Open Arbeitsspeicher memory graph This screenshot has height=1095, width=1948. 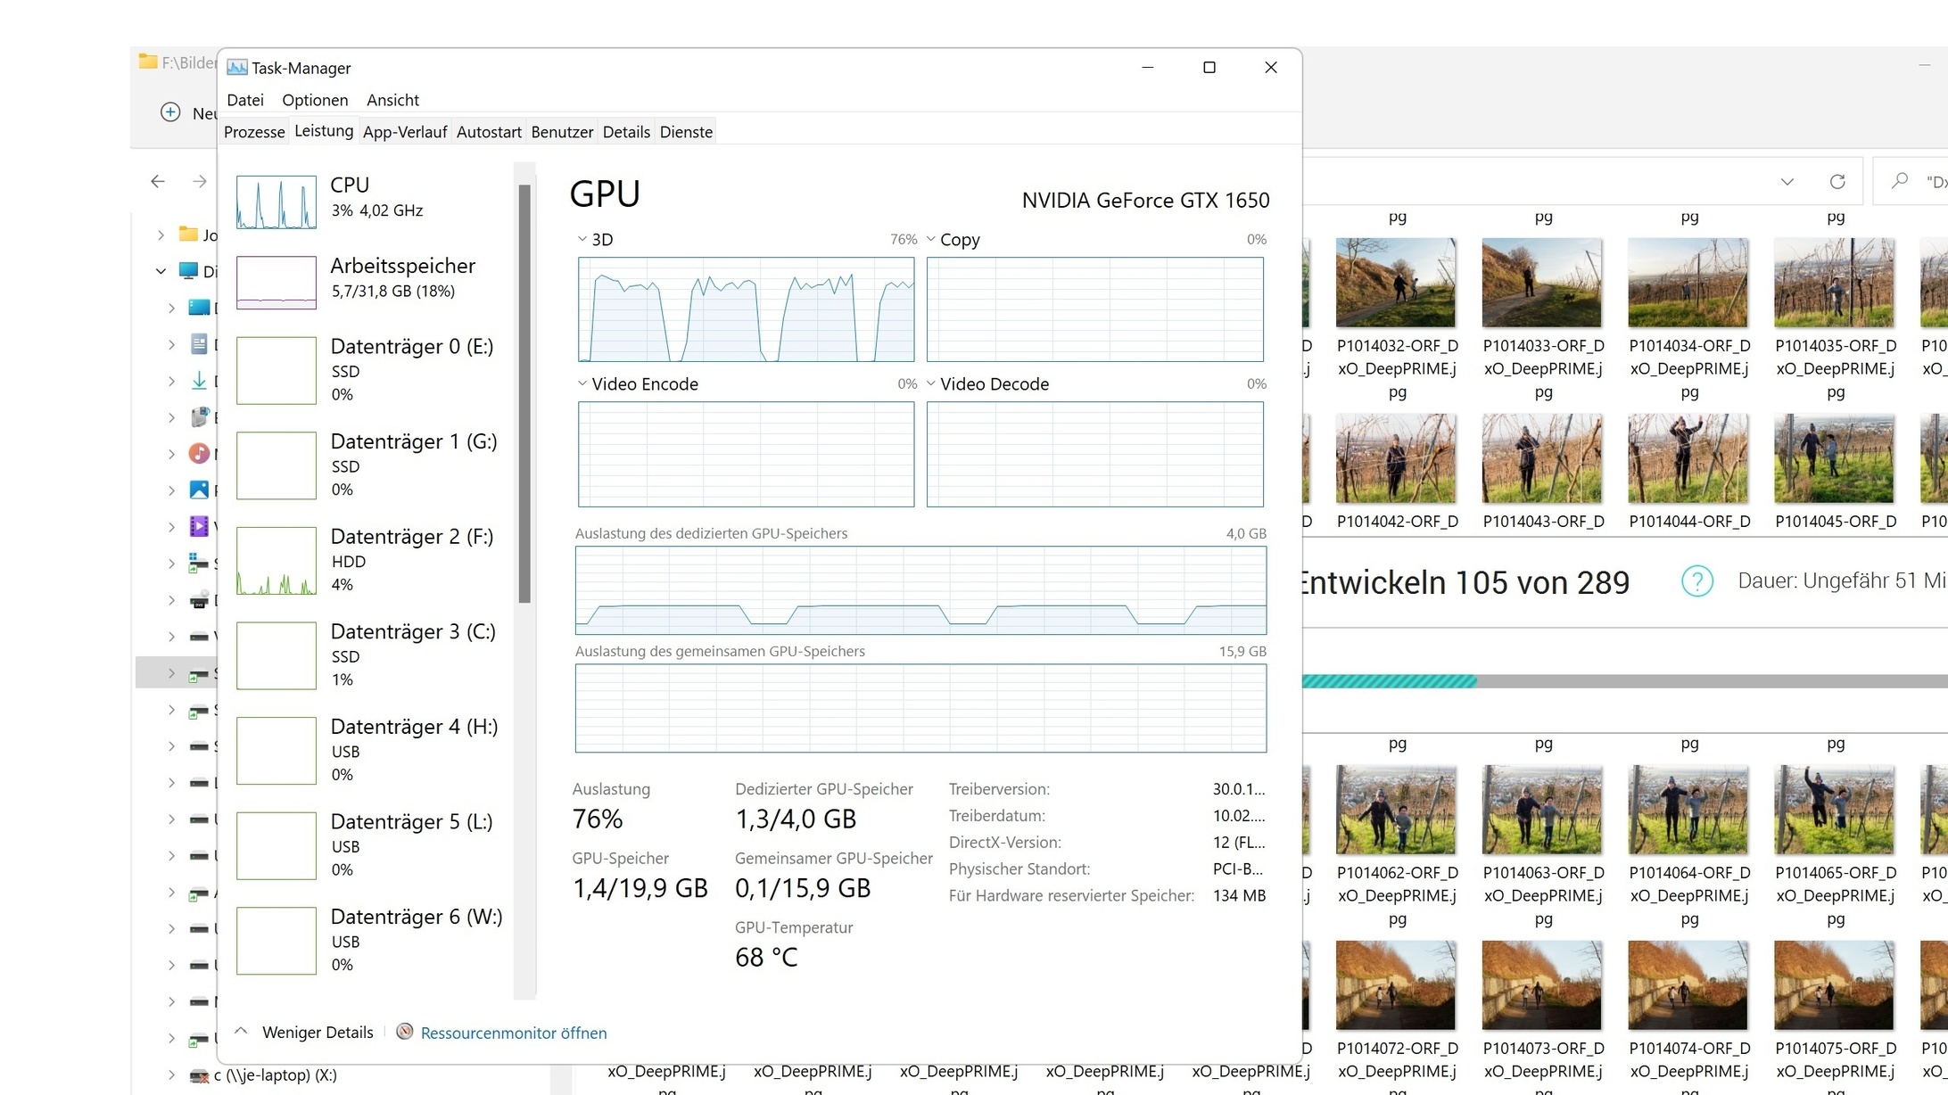point(276,283)
